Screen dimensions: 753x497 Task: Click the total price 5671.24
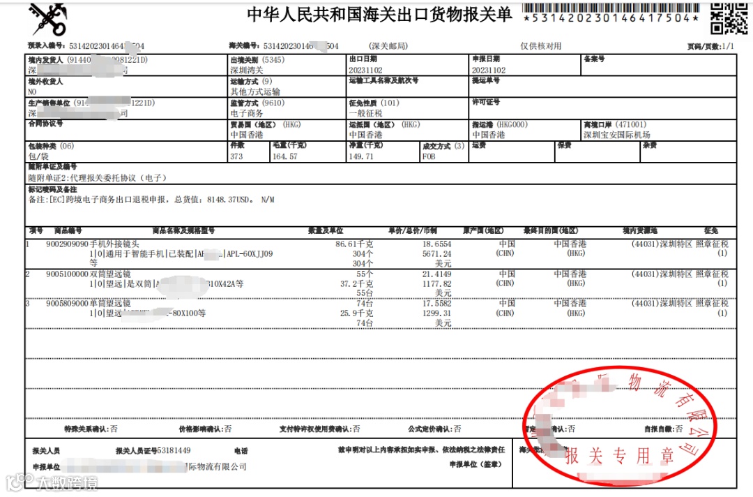[x=437, y=254]
